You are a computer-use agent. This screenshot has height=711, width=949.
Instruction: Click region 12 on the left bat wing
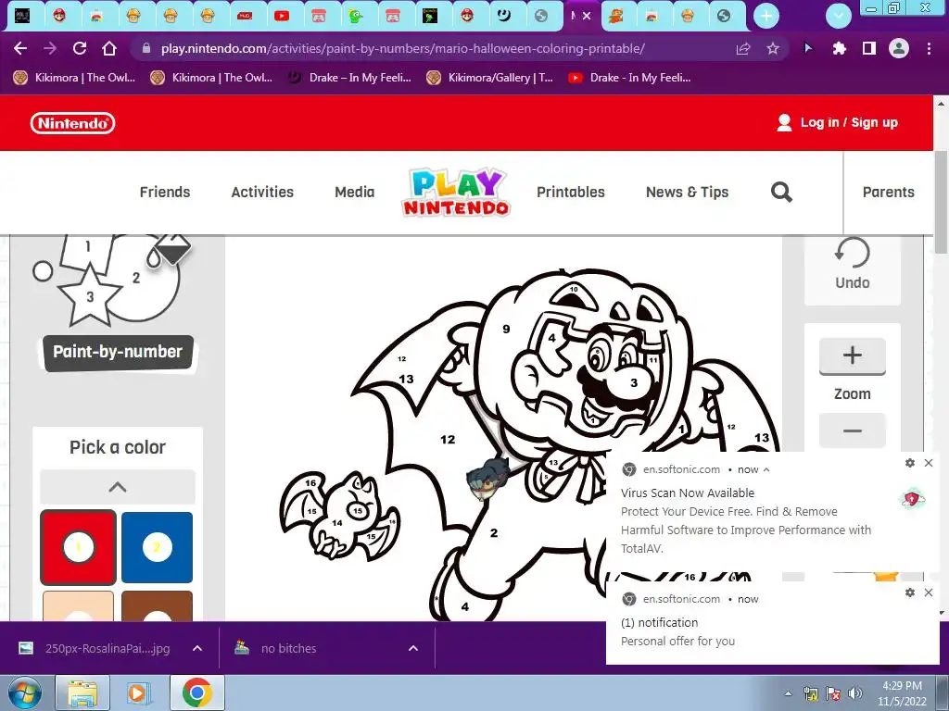point(448,440)
